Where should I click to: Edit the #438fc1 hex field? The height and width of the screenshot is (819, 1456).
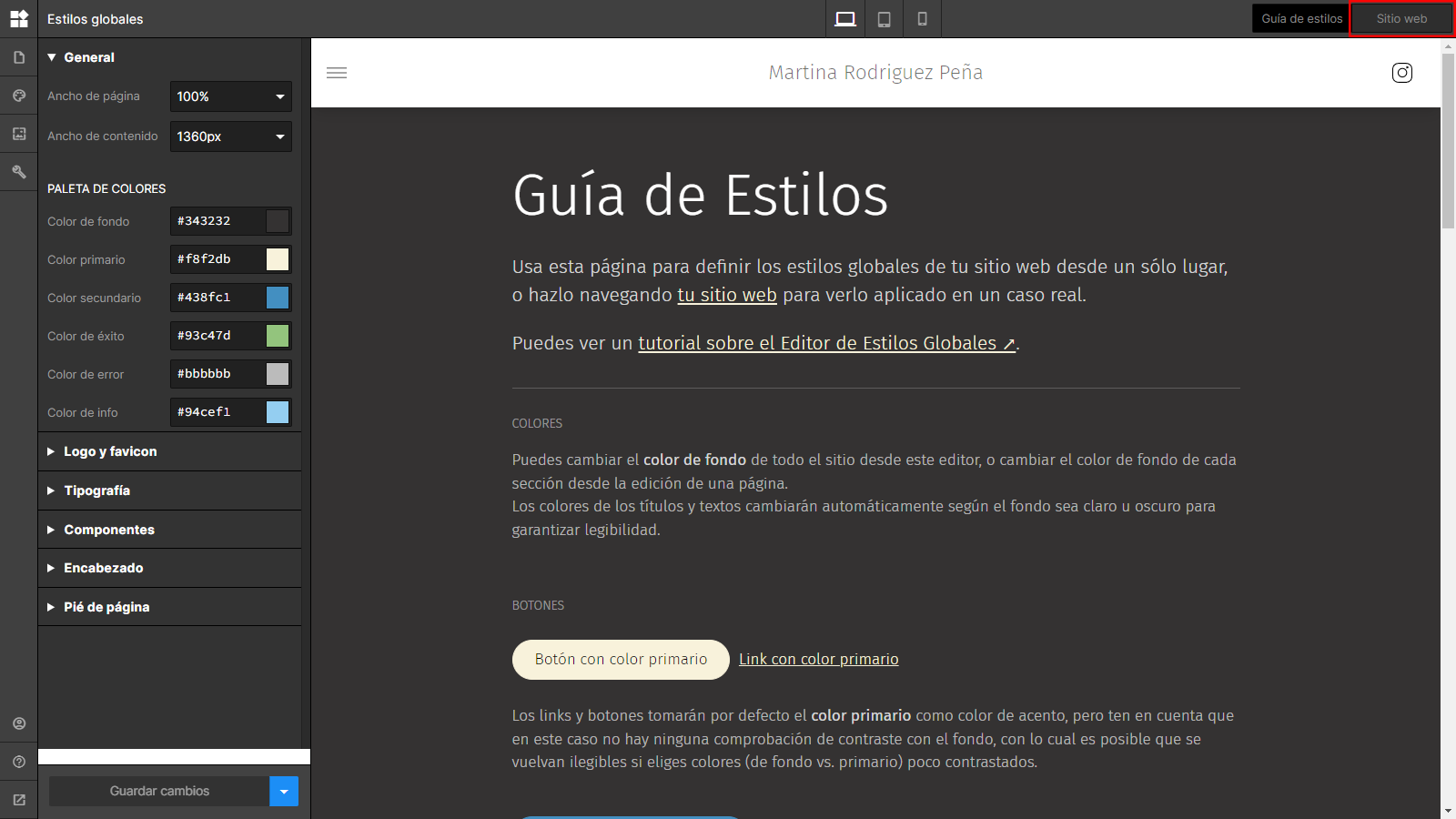(217, 298)
